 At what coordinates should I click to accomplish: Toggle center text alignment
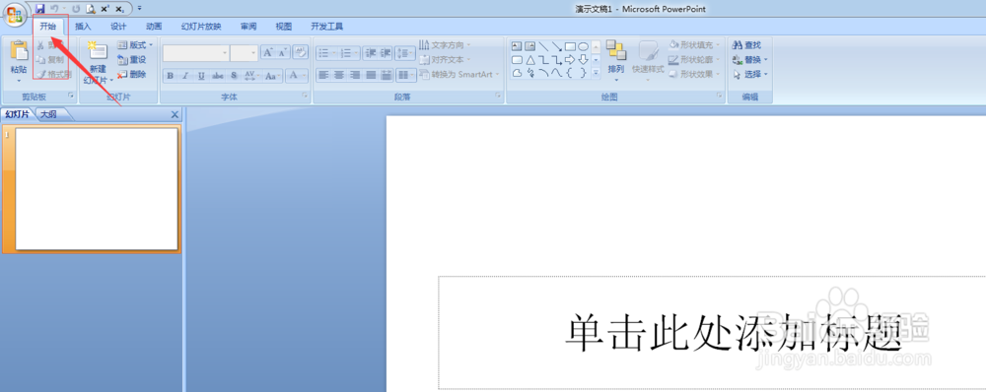(x=339, y=76)
